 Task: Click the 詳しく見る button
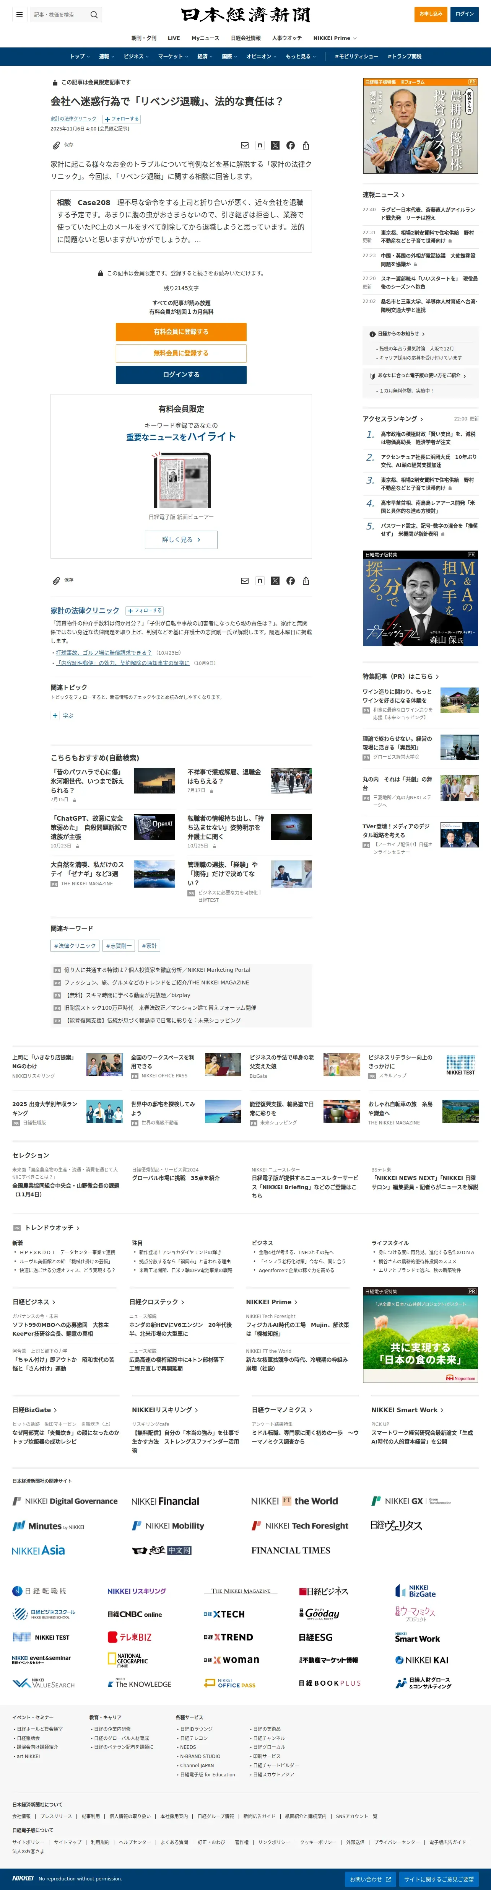(181, 539)
